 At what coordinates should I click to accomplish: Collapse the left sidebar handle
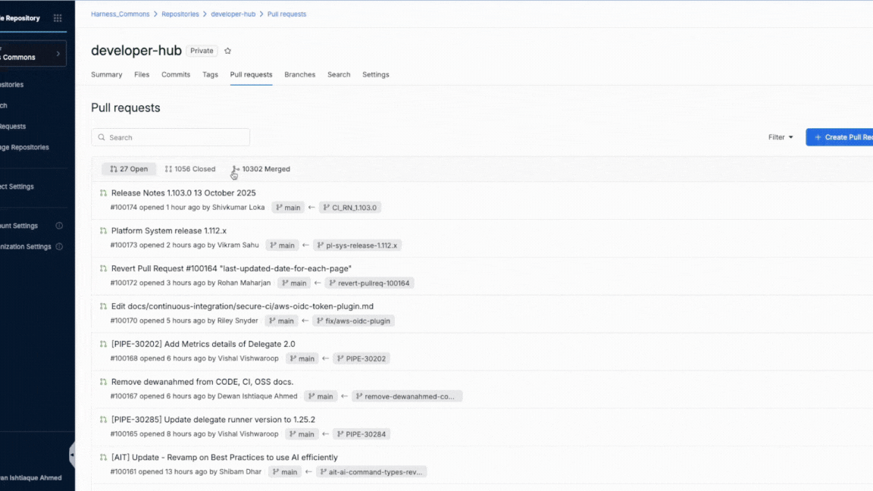tap(72, 455)
